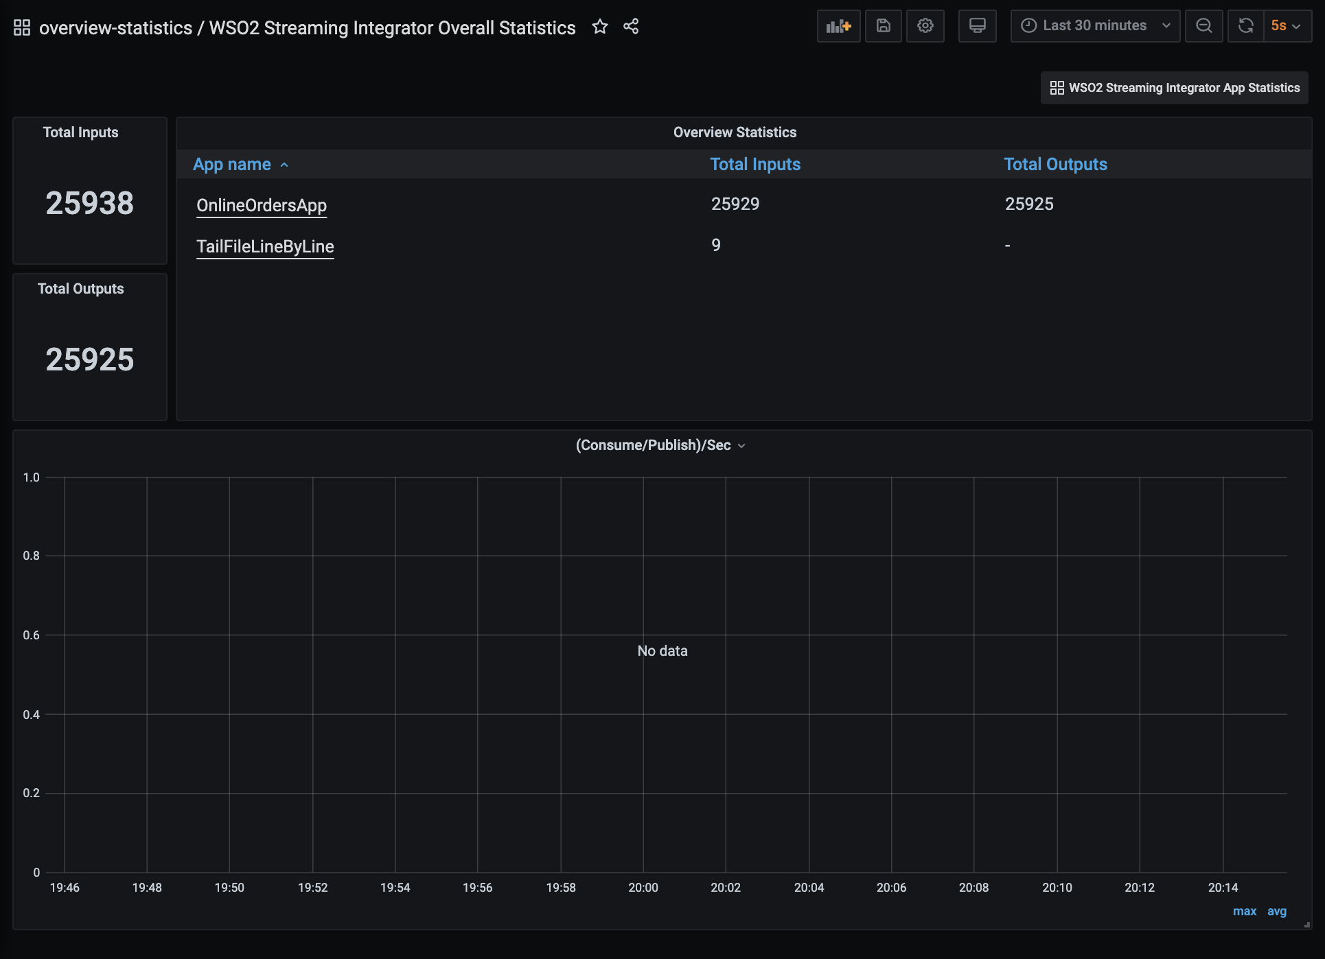This screenshot has width=1325, height=959.
Task: Sort by Total Inputs column header
Action: click(x=755, y=165)
